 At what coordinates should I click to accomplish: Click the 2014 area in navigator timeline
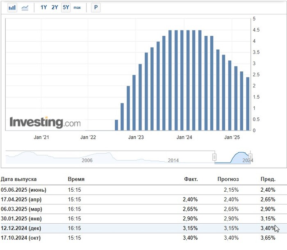tap(173, 161)
